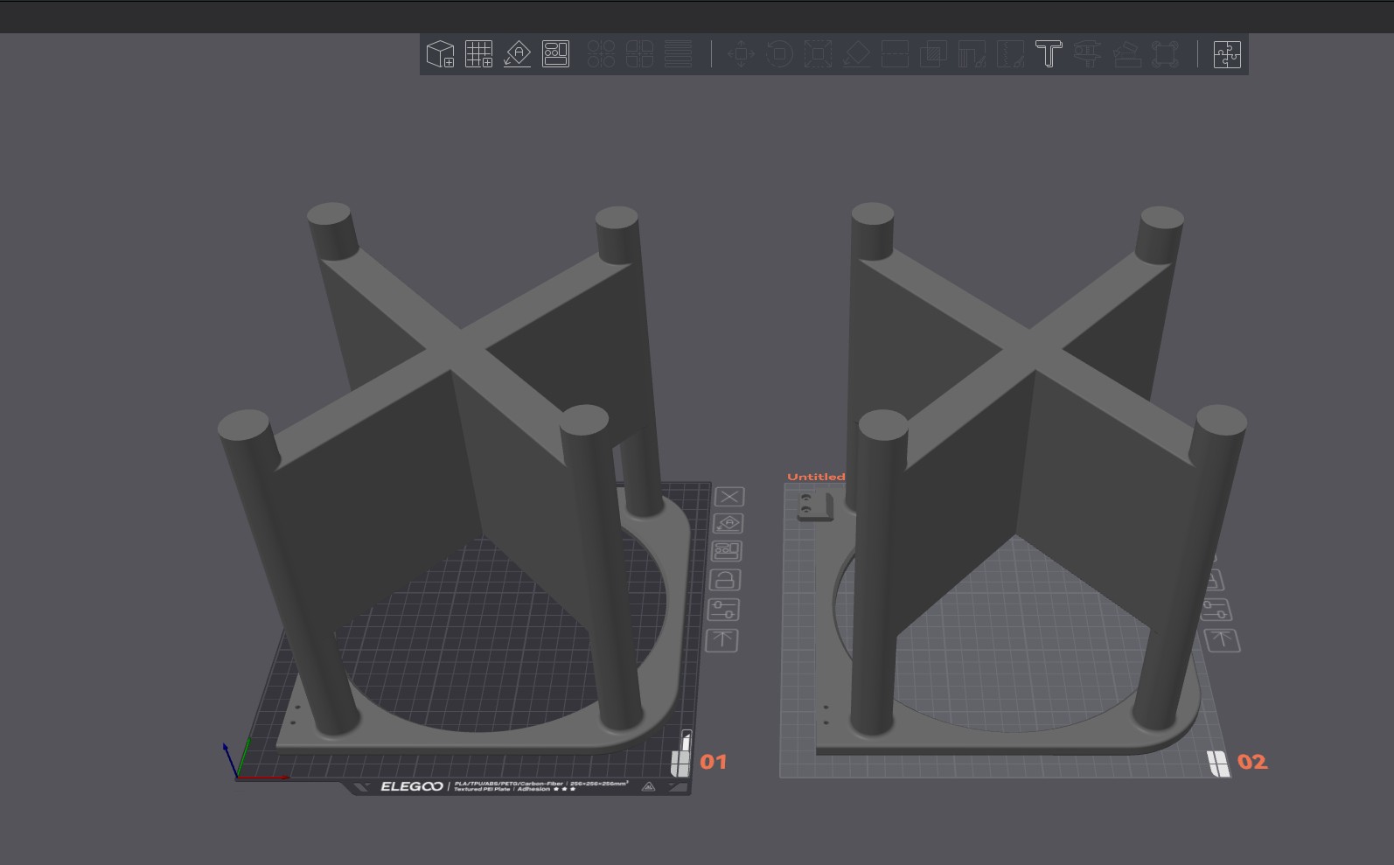1394x865 pixels.
Task: Open plate 01 settings sliders icon
Action: (x=723, y=610)
